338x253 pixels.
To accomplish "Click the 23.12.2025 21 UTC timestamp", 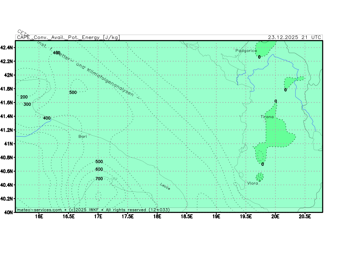I will (294, 38).
